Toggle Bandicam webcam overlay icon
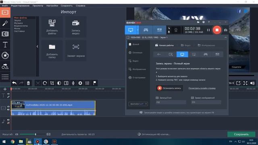Viewport: 258px width, 145px height. [x=176, y=30]
